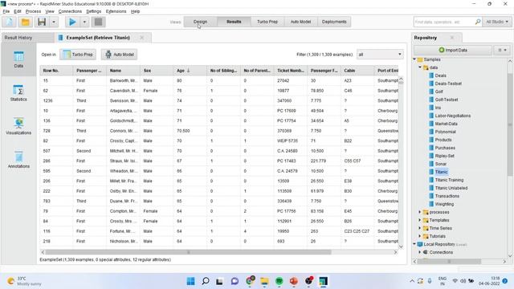This screenshot has height=289, width=514.
Task: Open a process with the folder icon
Action: (25, 22)
